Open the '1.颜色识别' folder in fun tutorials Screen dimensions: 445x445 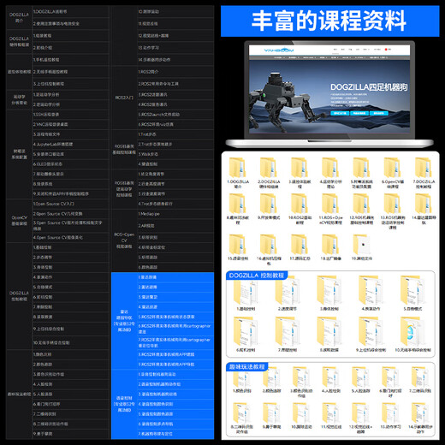tap(242, 377)
